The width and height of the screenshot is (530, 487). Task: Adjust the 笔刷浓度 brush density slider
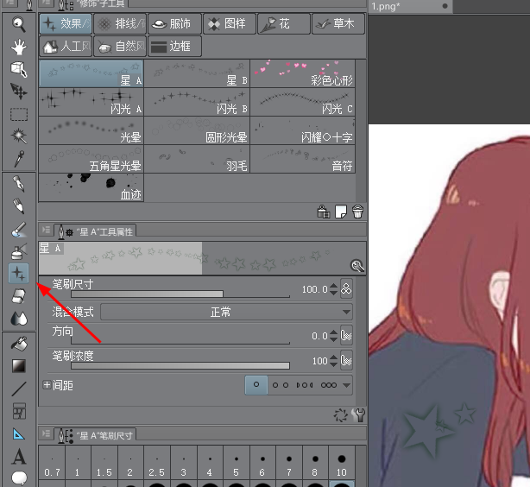(180, 365)
